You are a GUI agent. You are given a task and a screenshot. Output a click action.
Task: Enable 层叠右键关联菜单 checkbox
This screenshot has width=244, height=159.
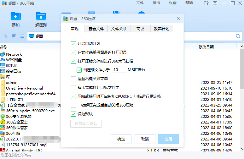[x=73, y=79]
